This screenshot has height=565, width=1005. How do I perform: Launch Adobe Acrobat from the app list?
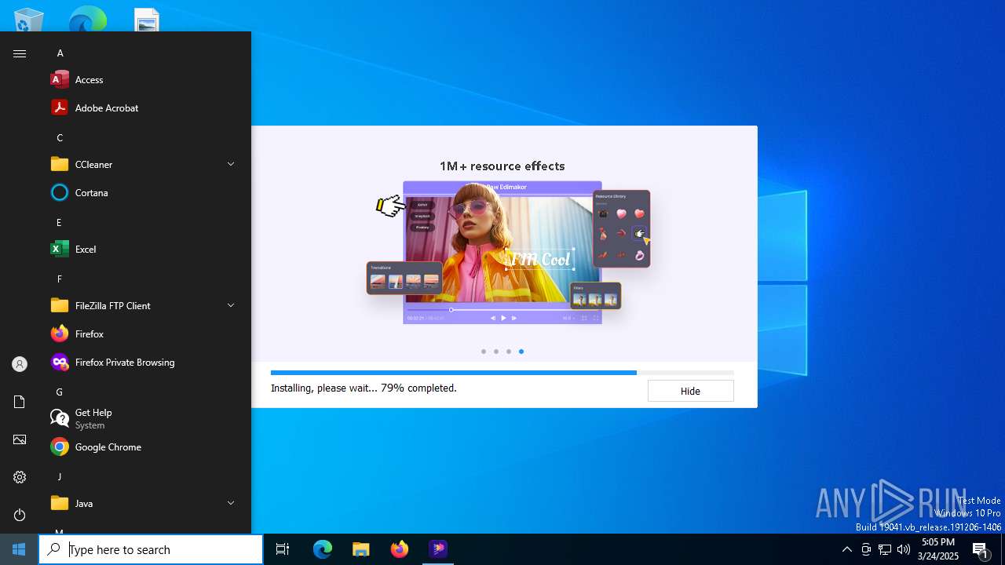[x=141, y=108]
